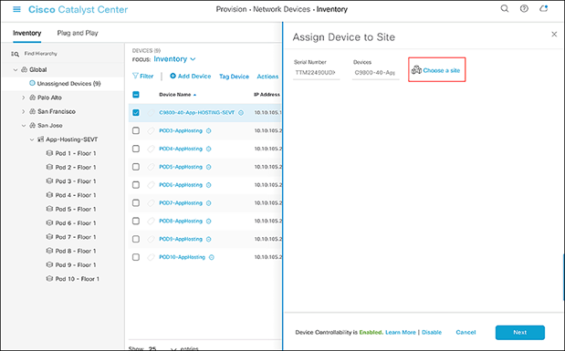The image size is (565, 351).
Task: Collapse the Global tree node chevron
Action: [16, 70]
